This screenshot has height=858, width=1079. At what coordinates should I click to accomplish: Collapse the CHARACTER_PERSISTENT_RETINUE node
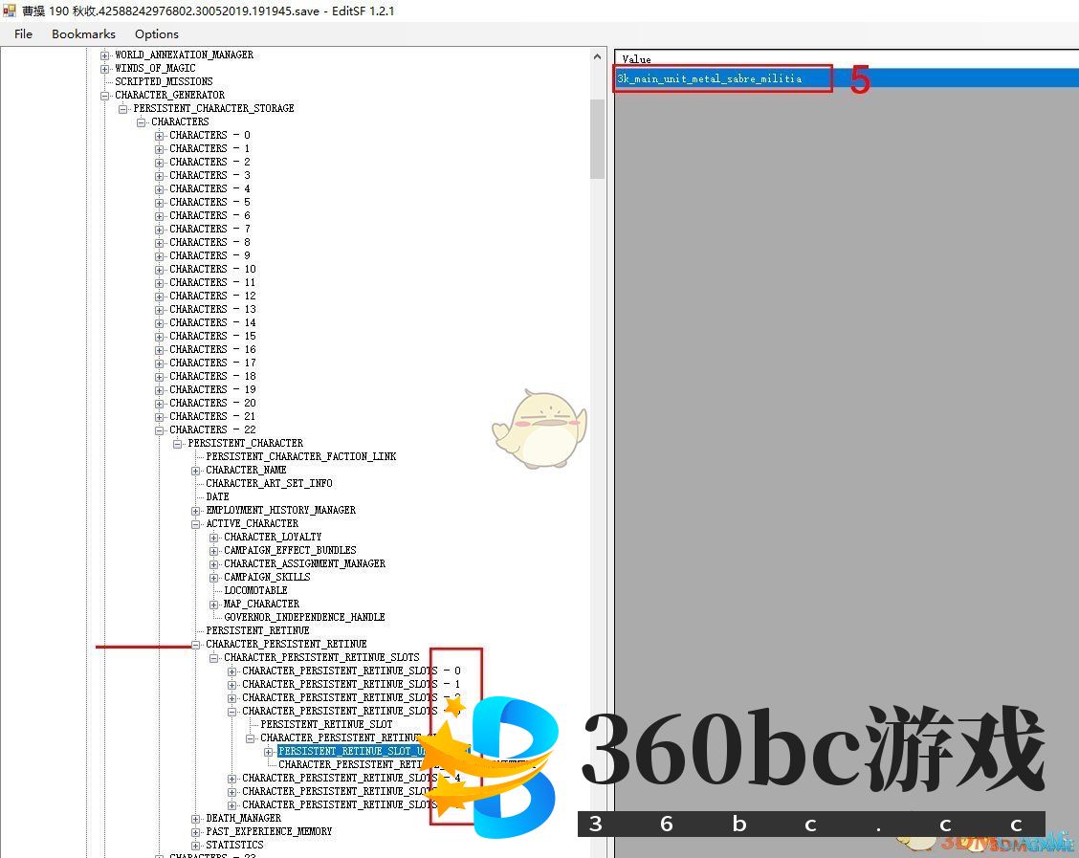click(x=196, y=645)
